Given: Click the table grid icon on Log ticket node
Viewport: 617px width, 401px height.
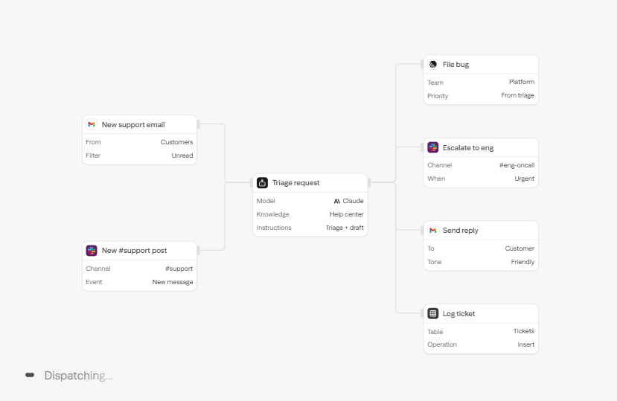Looking at the screenshot, I should pyautogui.click(x=433, y=313).
